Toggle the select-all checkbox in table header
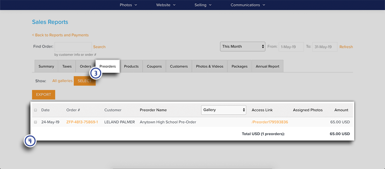The width and height of the screenshot is (385, 169). tap(35, 110)
